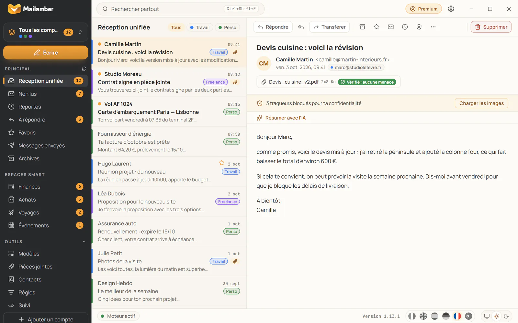Viewport: 518px width, 323px height.
Task: Select the Travail filter tab
Action: point(200,27)
